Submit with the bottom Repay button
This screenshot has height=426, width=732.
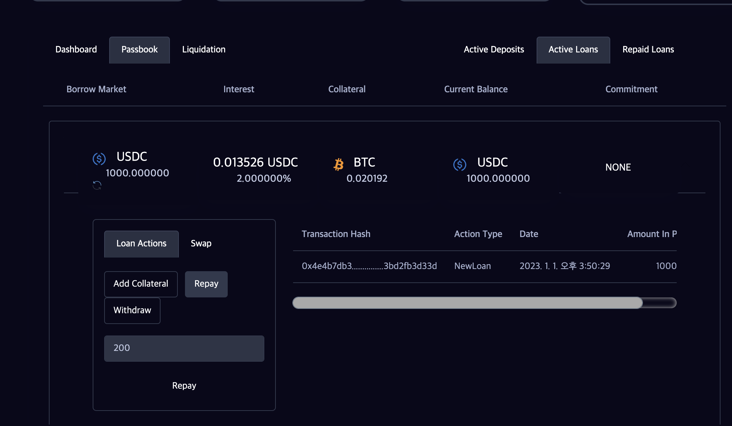[184, 386]
